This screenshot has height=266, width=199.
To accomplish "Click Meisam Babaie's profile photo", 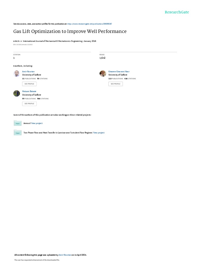I will point(17,93).
